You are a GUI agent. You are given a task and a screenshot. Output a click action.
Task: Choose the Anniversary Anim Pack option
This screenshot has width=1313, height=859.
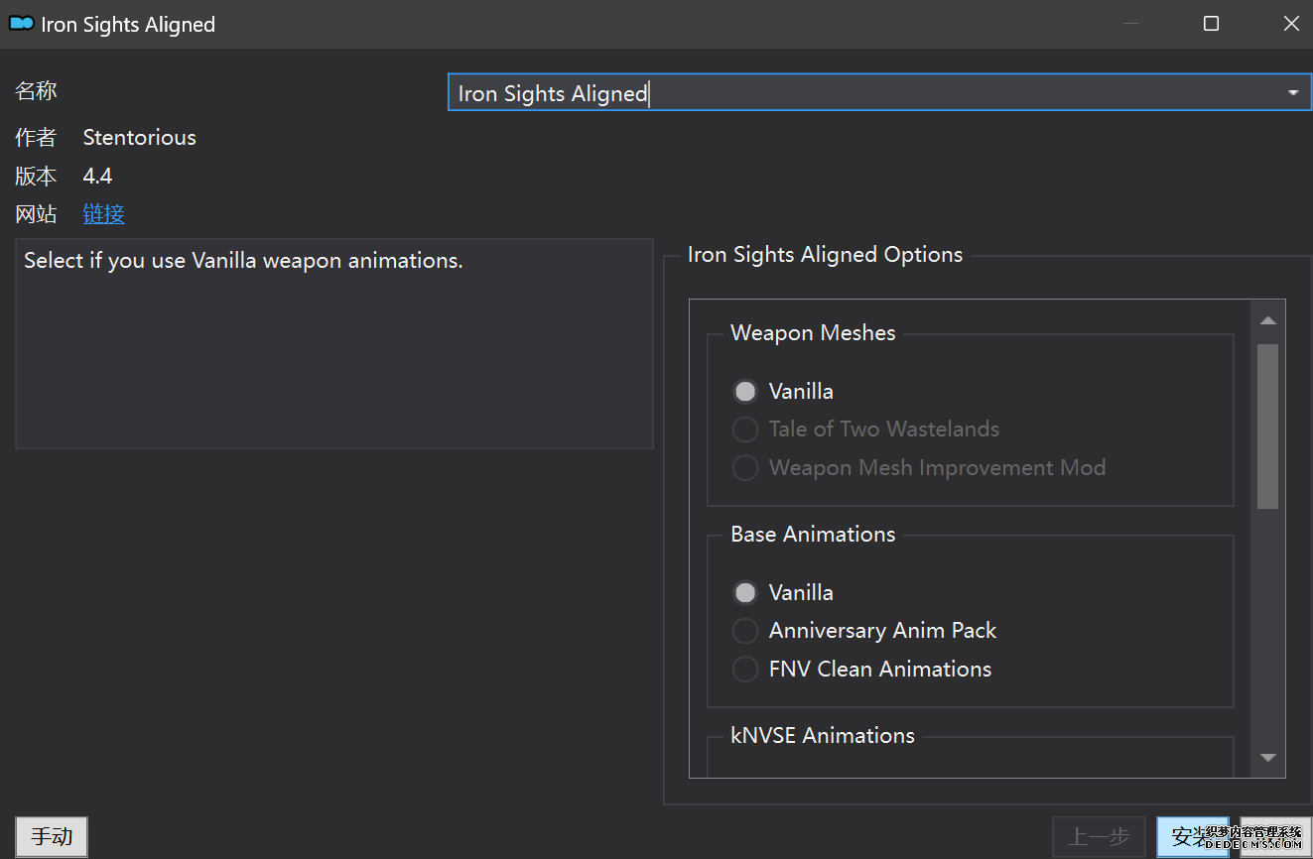745,631
